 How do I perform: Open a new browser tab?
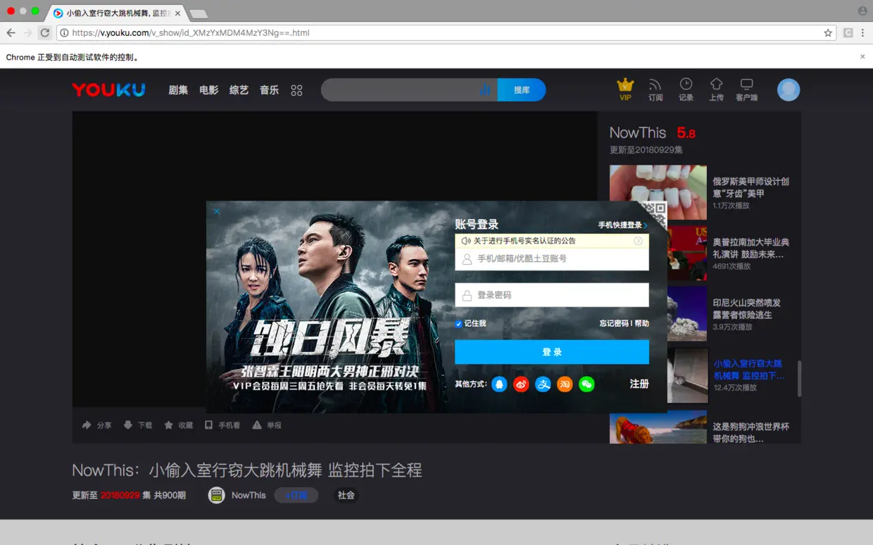[199, 13]
